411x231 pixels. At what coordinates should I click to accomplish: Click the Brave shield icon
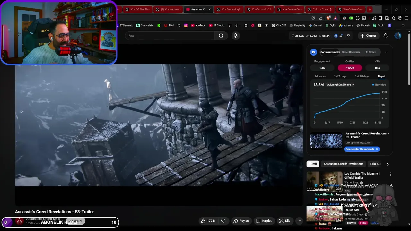click(x=328, y=18)
